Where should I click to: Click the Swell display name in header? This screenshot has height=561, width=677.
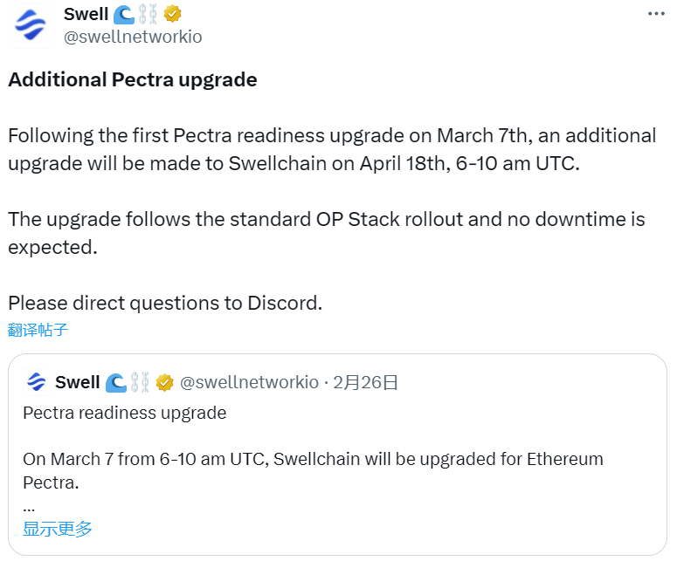(x=86, y=14)
